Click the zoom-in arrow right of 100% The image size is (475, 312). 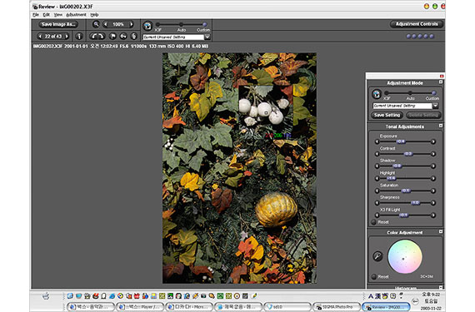[132, 24]
